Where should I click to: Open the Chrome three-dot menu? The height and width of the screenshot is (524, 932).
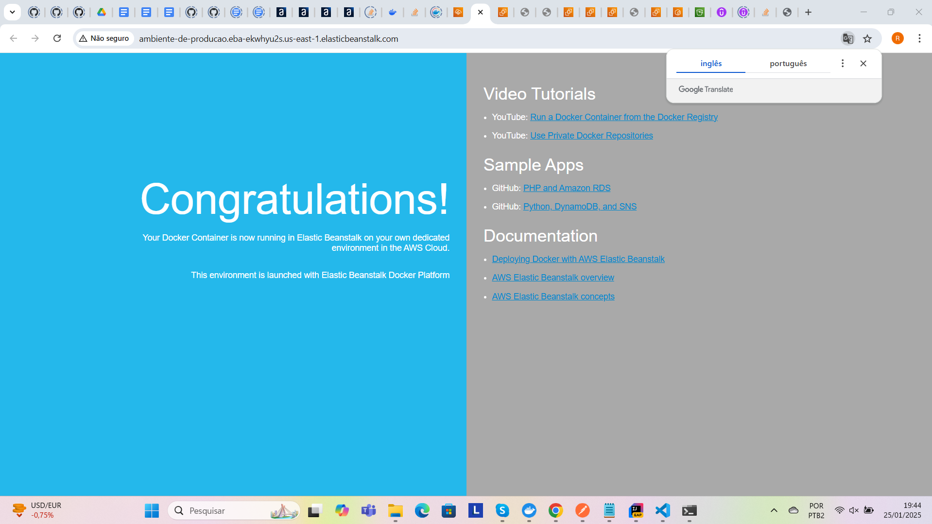[x=919, y=38]
